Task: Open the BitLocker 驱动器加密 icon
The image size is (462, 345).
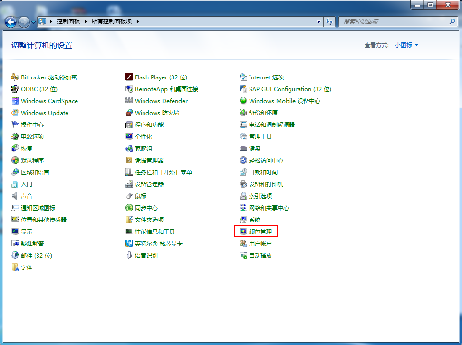Action: [15, 77]
